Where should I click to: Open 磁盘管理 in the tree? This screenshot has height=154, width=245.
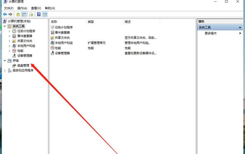23,65
